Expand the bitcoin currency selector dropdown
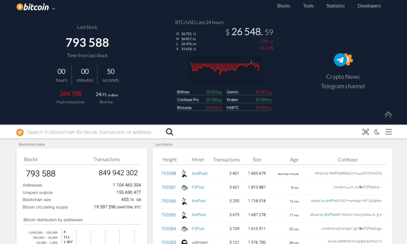The width and height of the screenshot is (407, 244). [x=54, y=8]
